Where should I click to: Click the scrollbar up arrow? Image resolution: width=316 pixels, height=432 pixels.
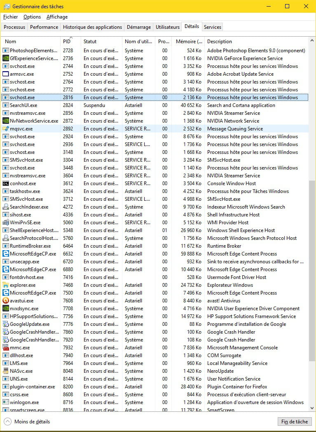tap(312, 40)
